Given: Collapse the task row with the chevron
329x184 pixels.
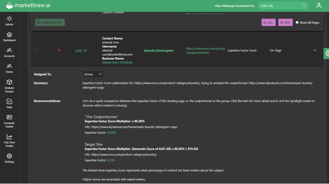Looking at the screenshot, I should [x=315, y=50].
